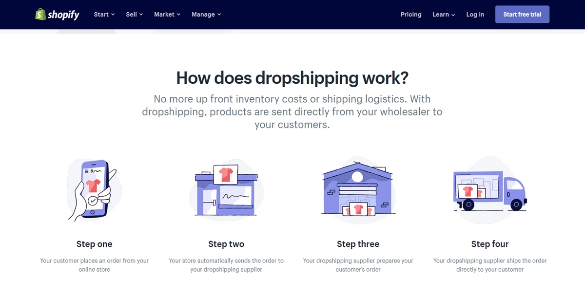585x296 pixels.
Task: Click the warehouse illustration for Step three
Action: point(358,190)
